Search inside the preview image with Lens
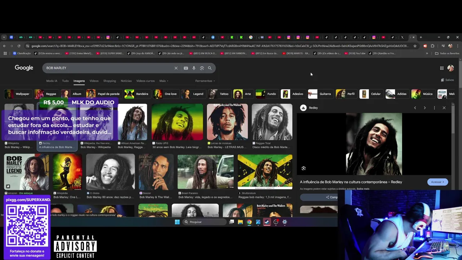The width and height of the screenshot is (462, 260). tap(304, 168)
